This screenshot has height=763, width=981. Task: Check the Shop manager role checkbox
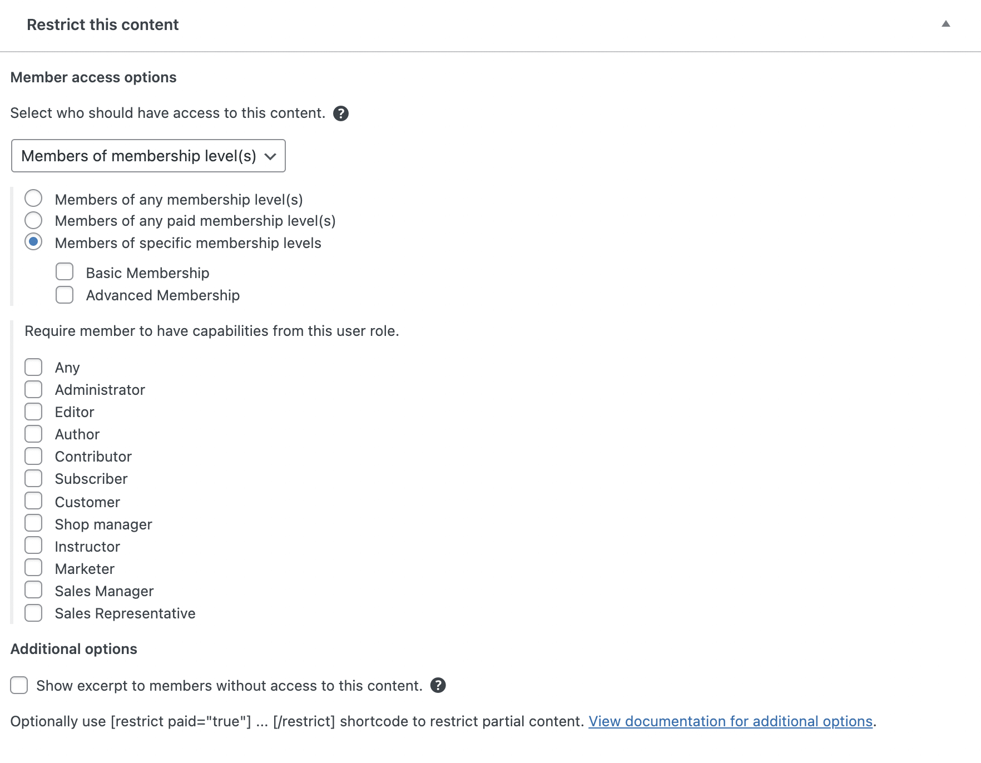(x=33, y=523)
